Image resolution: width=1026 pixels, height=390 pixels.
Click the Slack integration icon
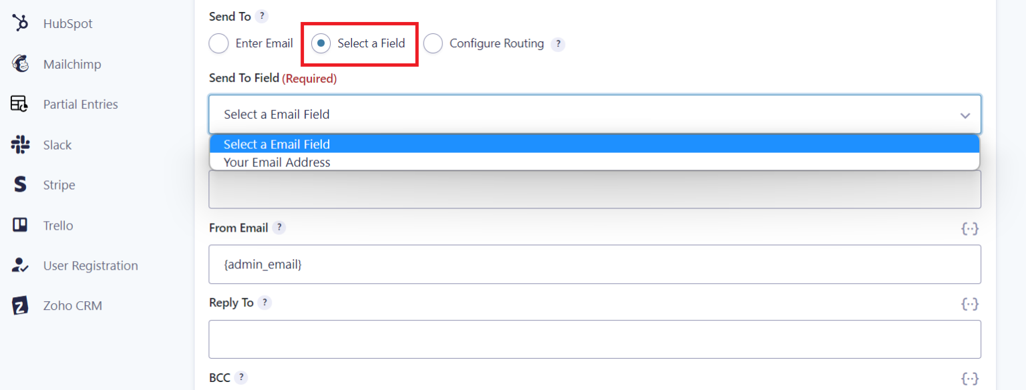20,144
